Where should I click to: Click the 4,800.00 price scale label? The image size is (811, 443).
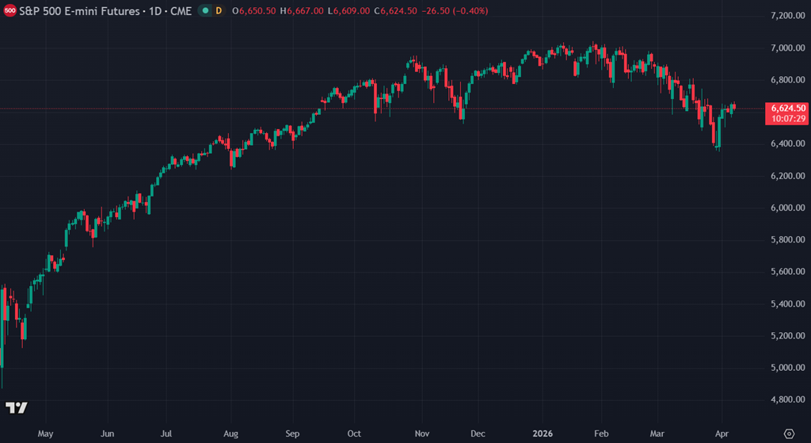[x=786, y=399]
